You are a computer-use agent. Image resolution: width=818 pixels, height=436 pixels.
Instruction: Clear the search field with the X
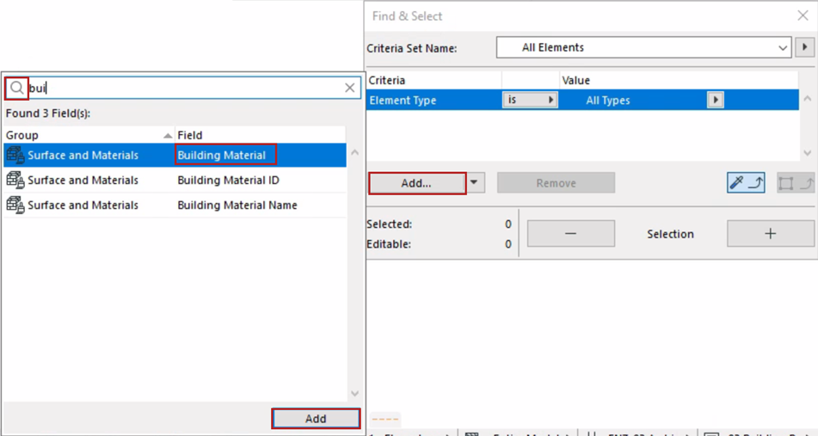350,88
